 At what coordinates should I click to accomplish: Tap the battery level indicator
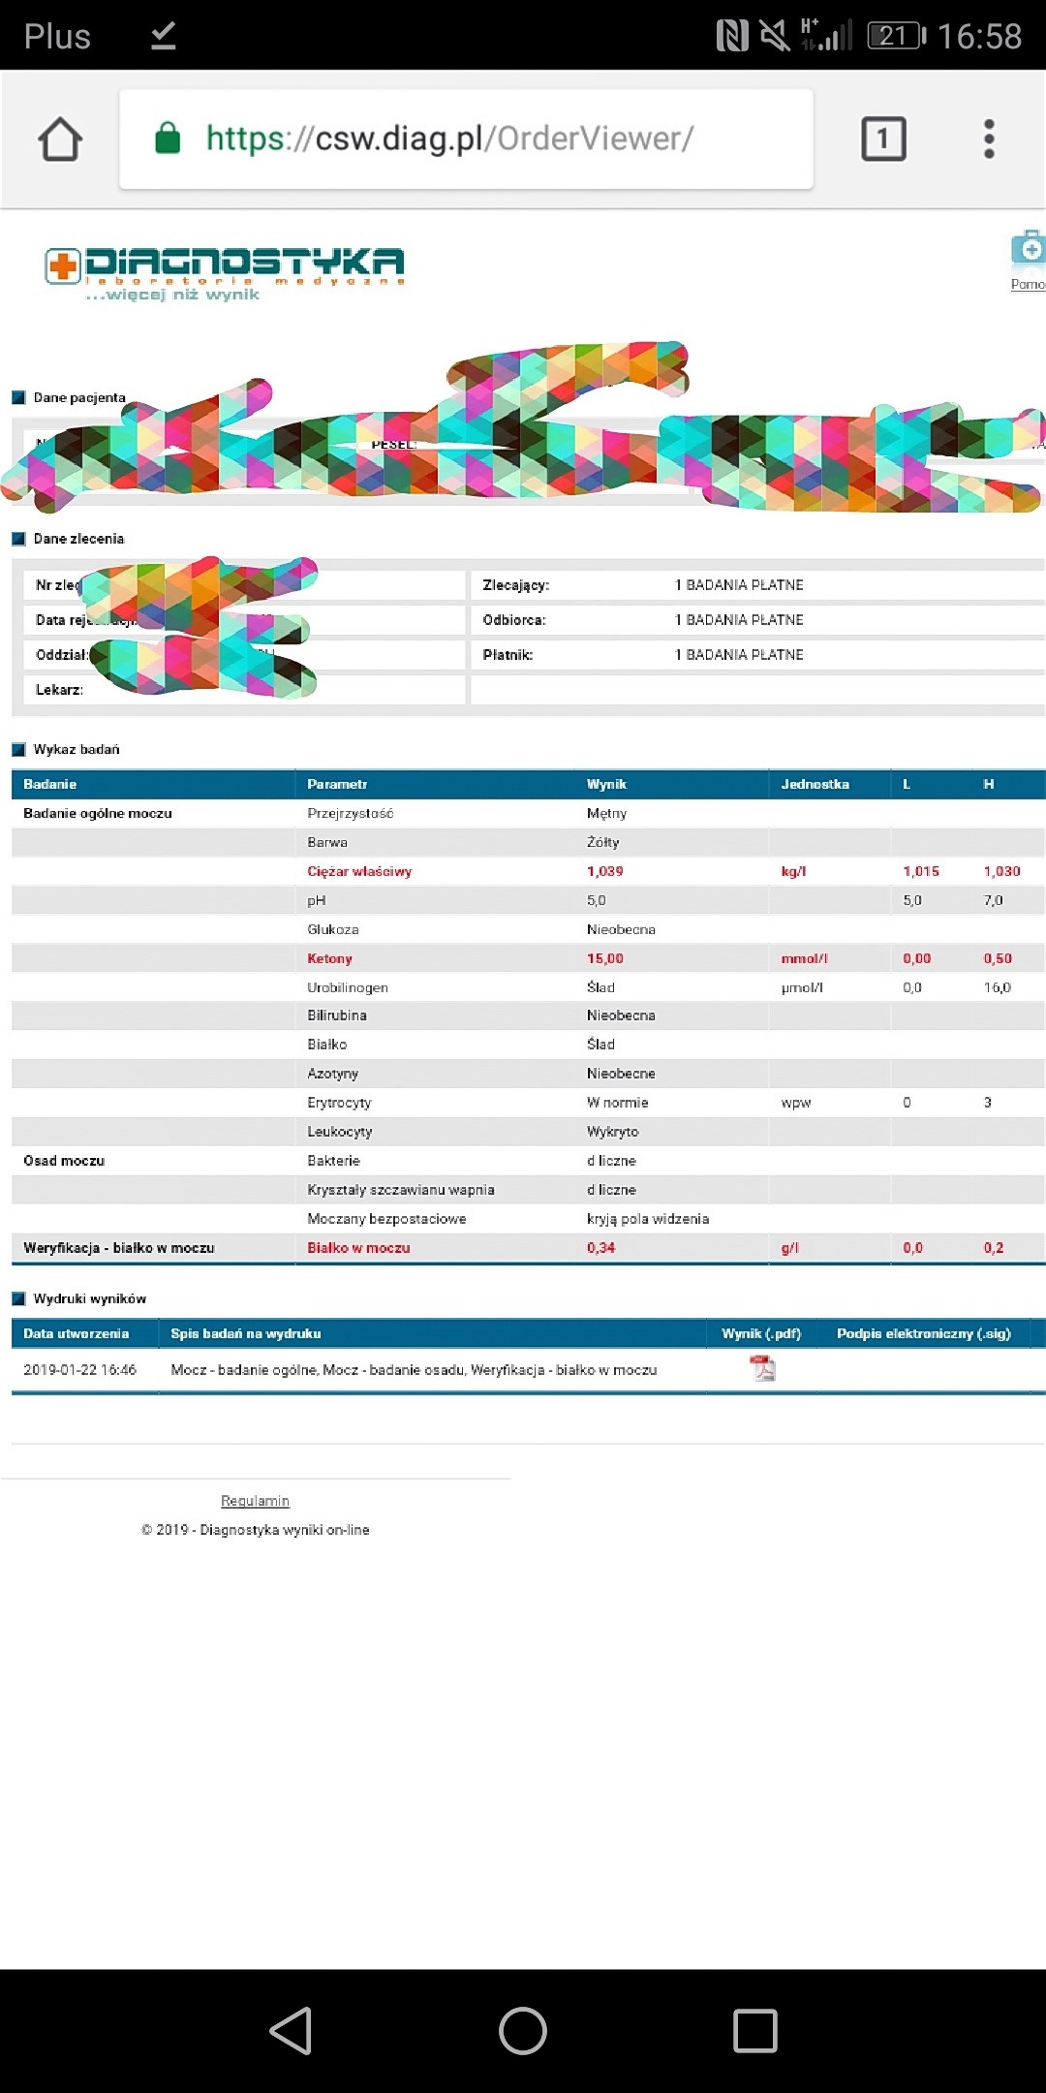coord(897,36)
